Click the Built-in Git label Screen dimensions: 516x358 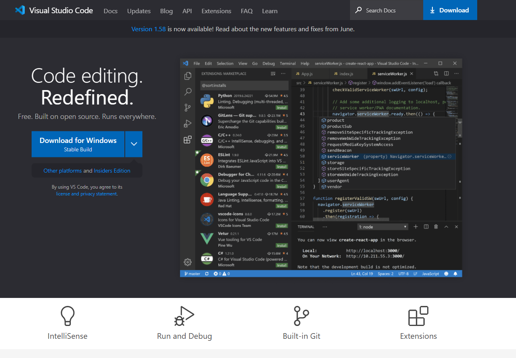pyautogui.click(x=302, y=336)
